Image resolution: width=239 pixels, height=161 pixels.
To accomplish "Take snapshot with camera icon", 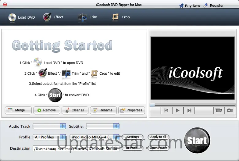I will [x=230, y=110].
